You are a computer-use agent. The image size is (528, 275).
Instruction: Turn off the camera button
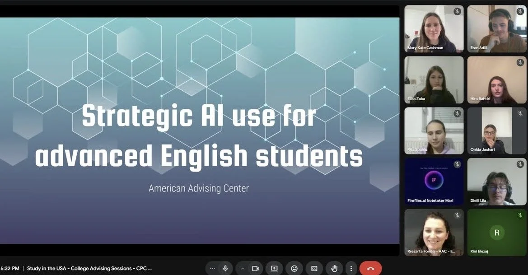255,268
